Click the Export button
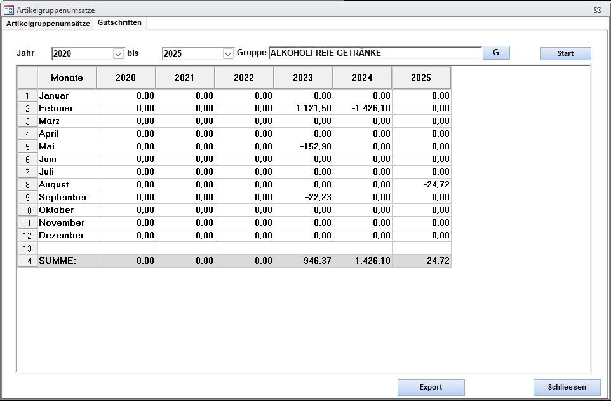Viewport: 611px width, 401px height. pyautogui.click(x=431, y=387)
